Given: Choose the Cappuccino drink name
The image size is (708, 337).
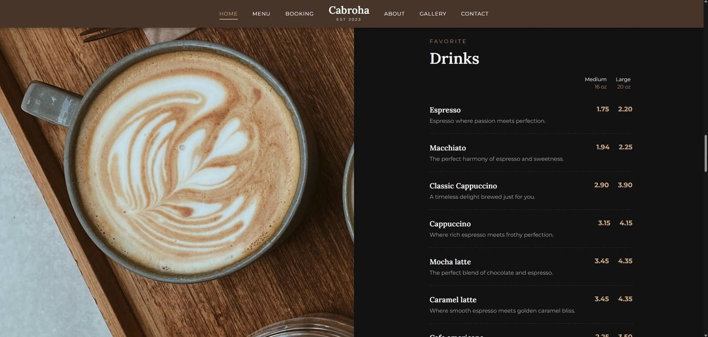Looking at the screenshot, I should pyautogui.click(x=450, y=224).
